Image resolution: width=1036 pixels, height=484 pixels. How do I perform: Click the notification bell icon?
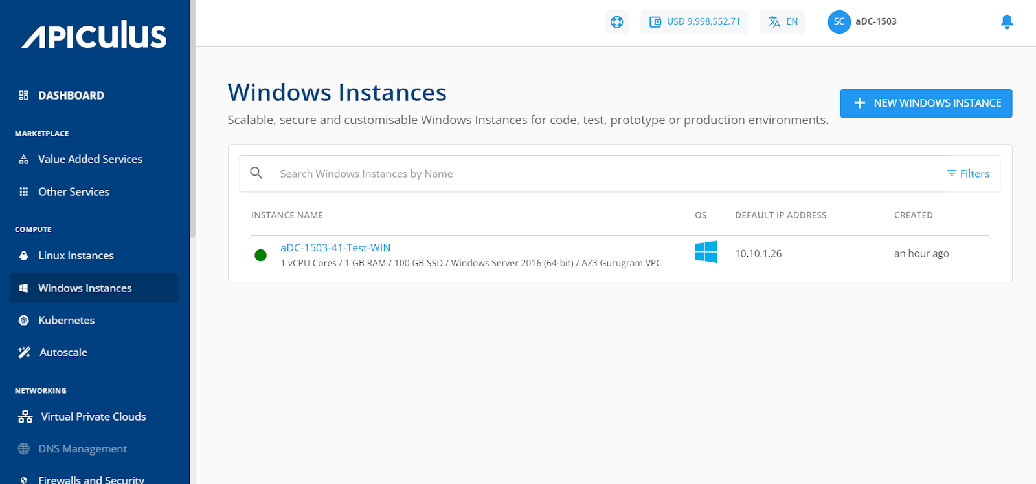(1006, 22)
